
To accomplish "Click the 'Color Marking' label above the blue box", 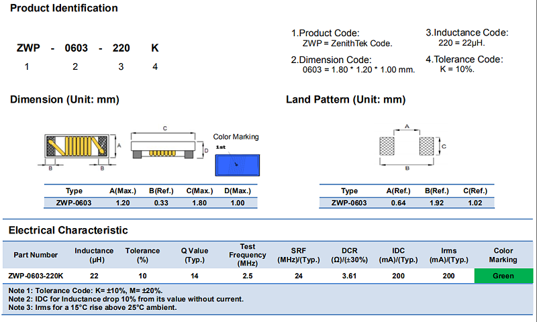I will coord(236,137).
